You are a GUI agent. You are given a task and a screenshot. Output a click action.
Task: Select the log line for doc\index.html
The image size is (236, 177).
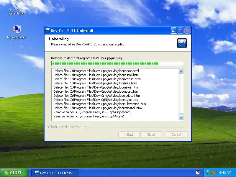[96, 71]
